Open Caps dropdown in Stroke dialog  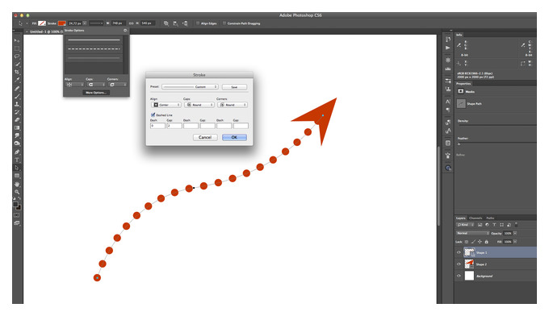click(x=199, y=105)
